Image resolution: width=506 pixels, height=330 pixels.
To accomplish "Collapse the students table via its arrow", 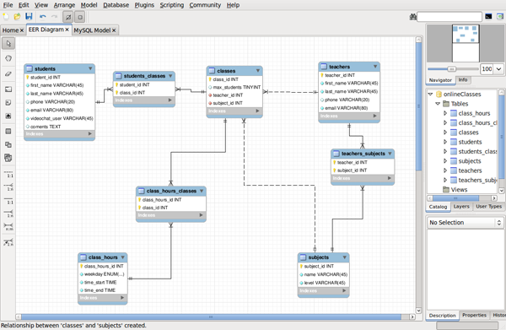I will point(90,68).
